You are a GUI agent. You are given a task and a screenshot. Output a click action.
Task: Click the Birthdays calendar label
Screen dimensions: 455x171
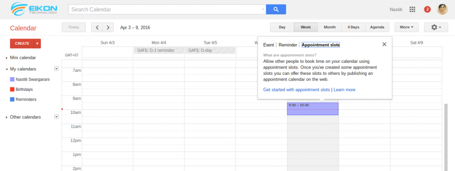24,89
